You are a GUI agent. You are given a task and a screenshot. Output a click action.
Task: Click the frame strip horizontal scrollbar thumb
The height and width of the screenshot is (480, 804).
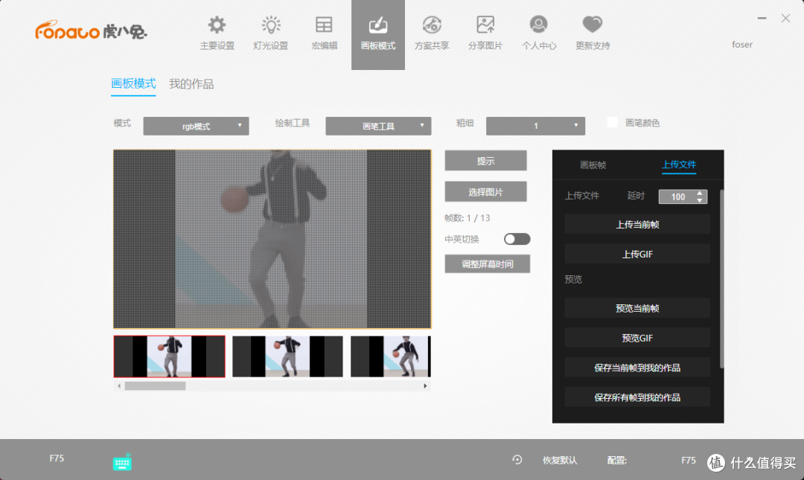point(155,385)
